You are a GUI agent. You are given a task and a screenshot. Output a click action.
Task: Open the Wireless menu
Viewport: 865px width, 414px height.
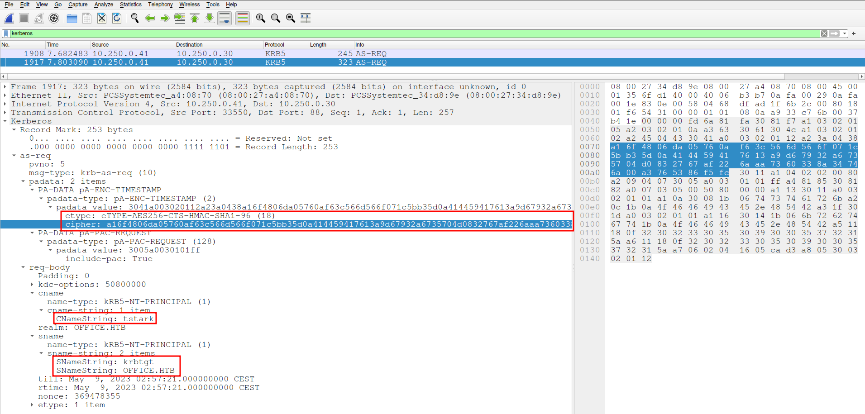(189, 5)
